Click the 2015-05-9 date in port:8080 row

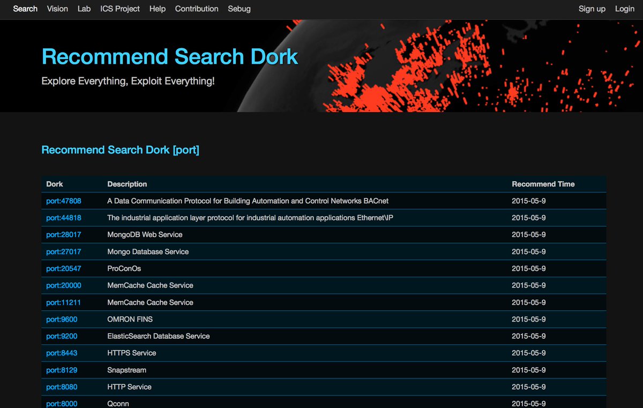coord(529,387)
